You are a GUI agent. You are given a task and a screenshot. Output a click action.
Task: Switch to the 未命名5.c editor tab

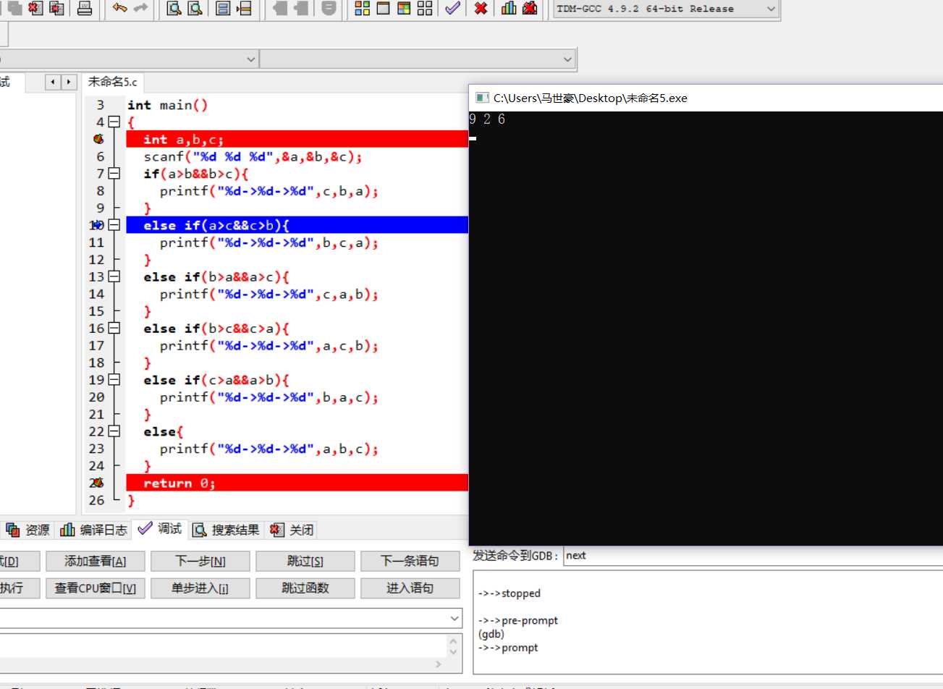pos(112,82)
